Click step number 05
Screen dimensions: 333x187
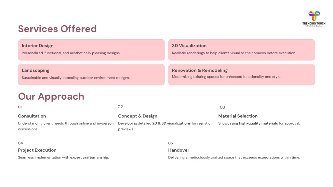(170, 143)
